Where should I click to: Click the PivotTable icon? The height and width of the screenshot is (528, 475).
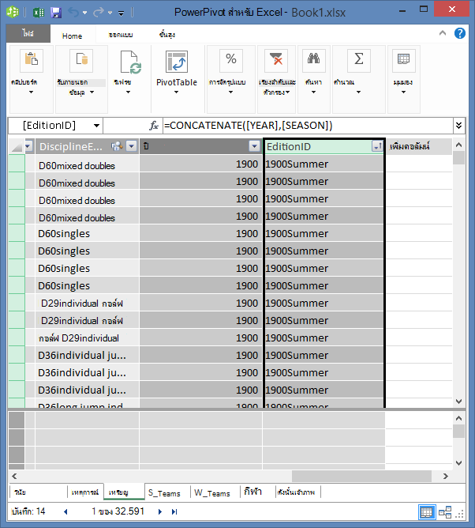[177, 62]
